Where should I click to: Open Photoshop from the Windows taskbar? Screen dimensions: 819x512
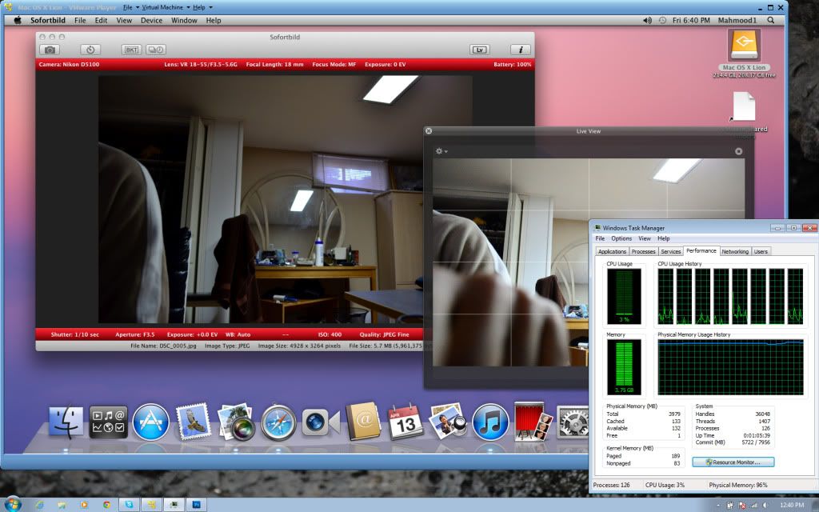197,504
